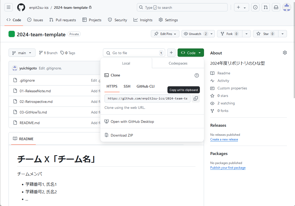Screen dimensions: 295x206
Task: Open the user avatar menu
Action: click(x=287, y=7)
